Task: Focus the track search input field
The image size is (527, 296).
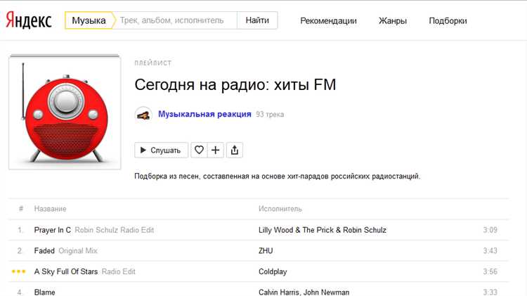Action: pos(176,20)
